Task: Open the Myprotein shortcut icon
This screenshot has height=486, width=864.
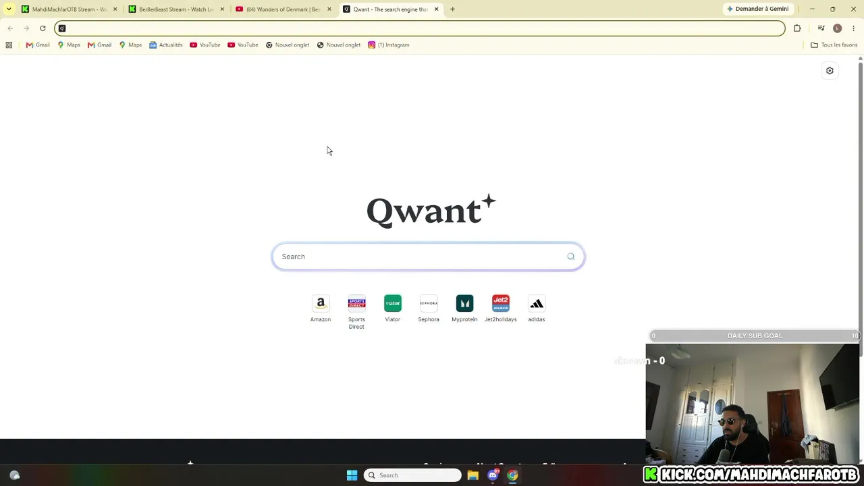Action: tap(464, 303)
